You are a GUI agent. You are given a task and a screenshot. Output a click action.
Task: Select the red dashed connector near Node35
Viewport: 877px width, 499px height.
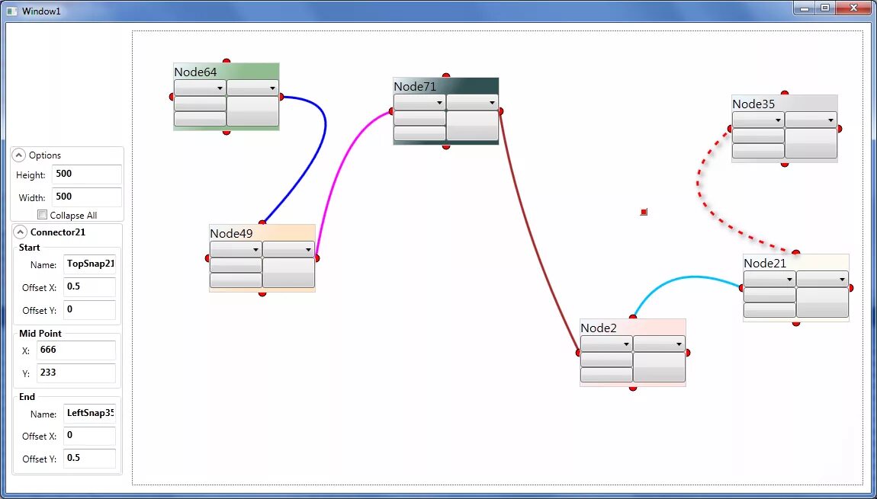699,184
